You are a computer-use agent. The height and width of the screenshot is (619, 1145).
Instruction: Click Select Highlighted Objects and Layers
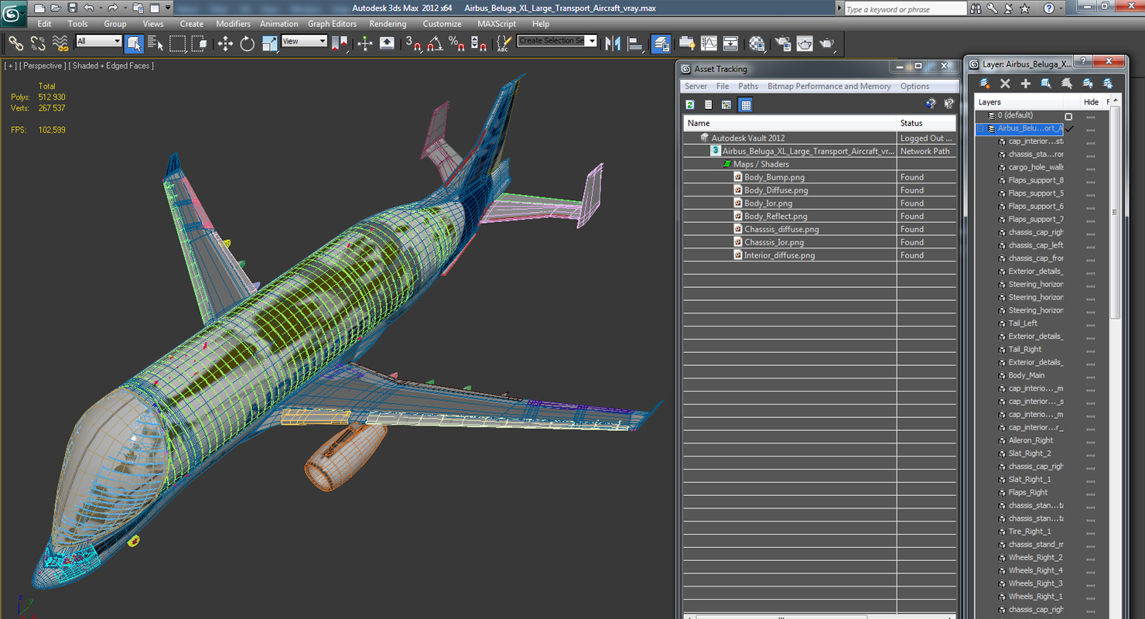[x=1046, y=84]
